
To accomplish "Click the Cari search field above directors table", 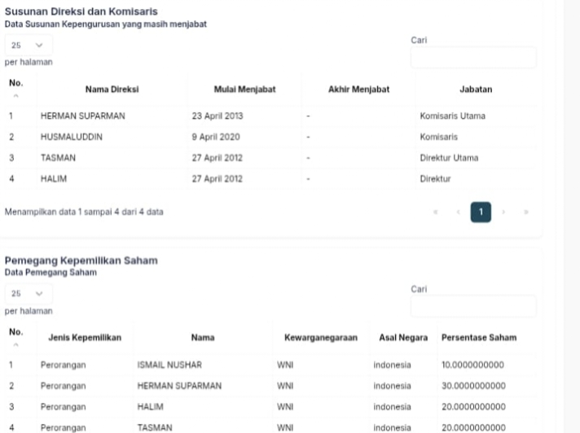I will [x=473, y=58].
